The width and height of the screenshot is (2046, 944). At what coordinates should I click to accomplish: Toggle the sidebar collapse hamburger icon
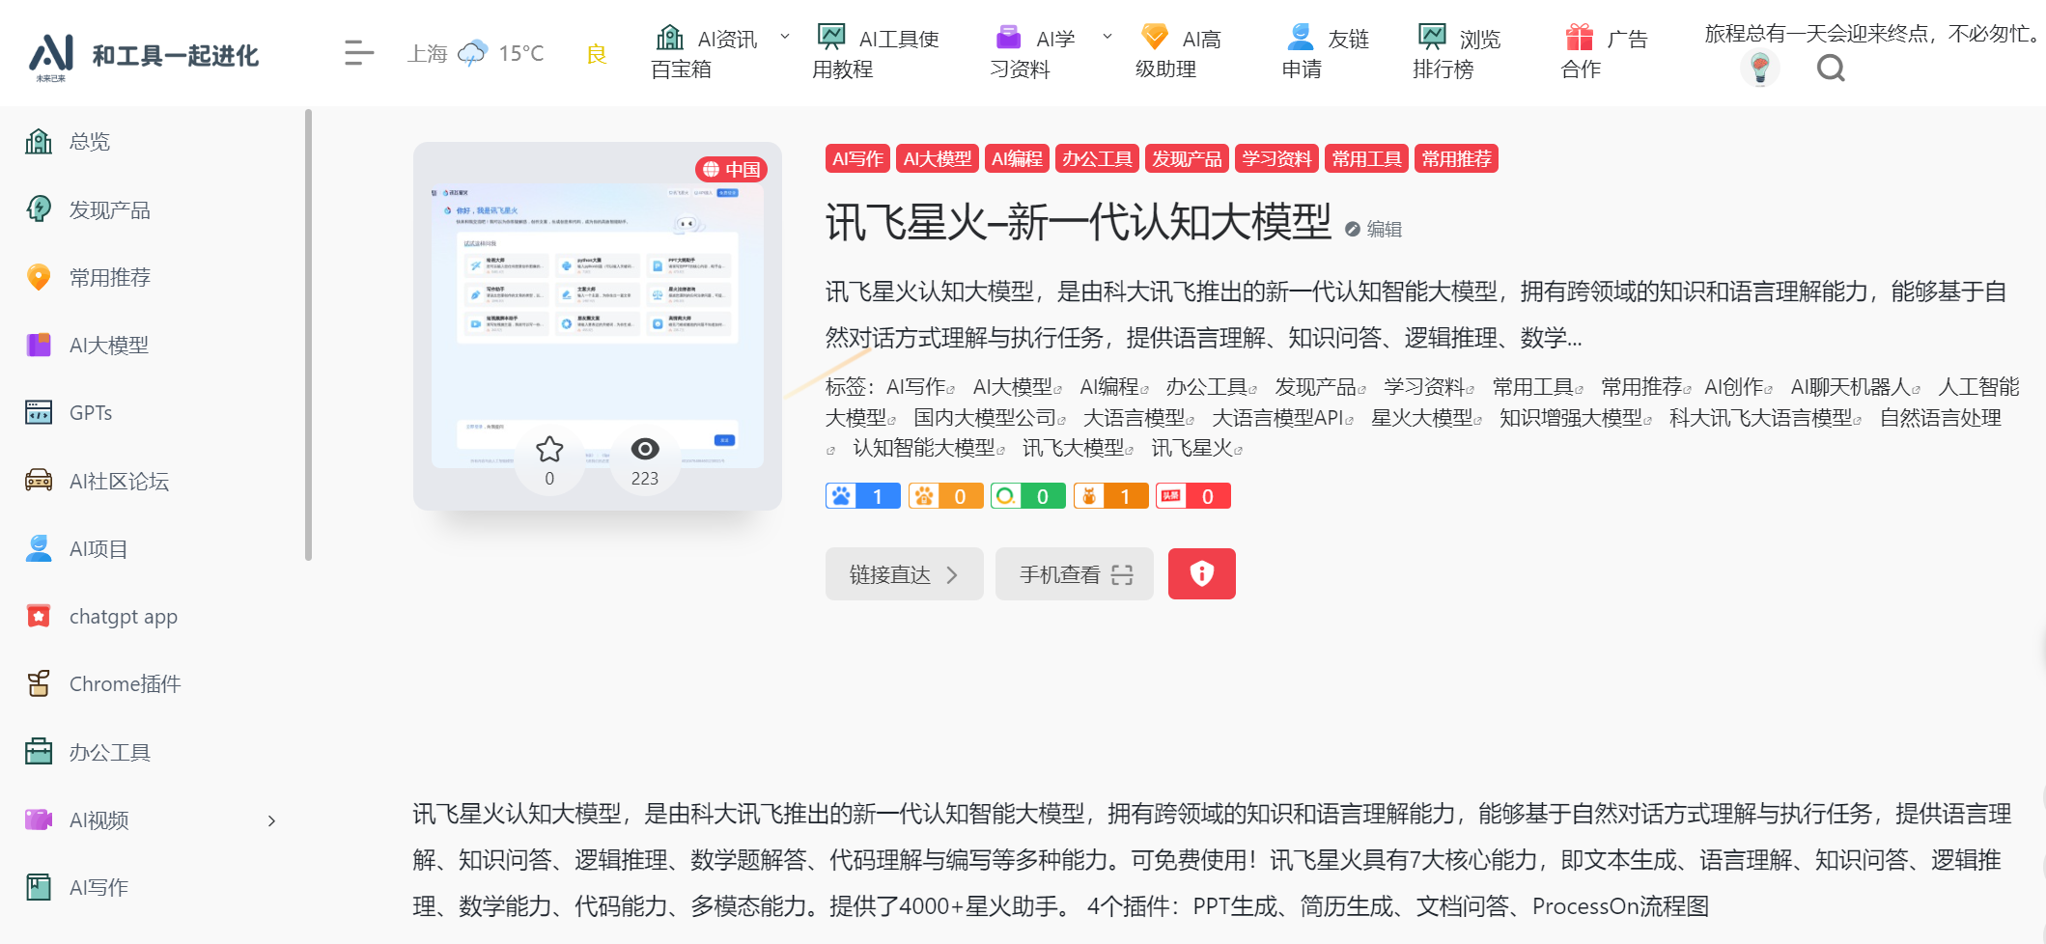(358, 53)
